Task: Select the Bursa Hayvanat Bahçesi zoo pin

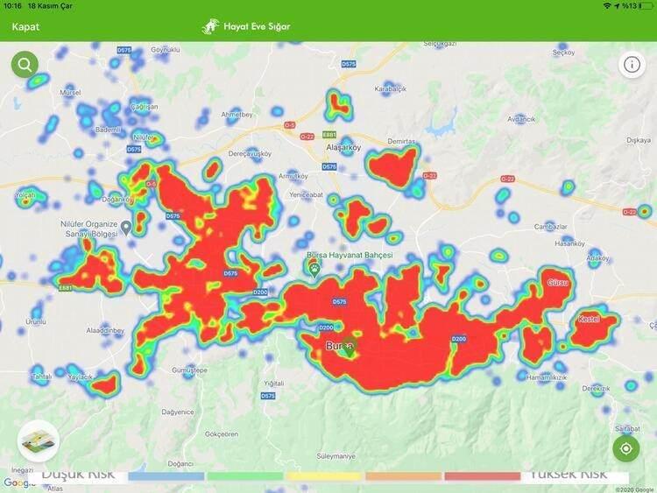Action: [314, 267]
